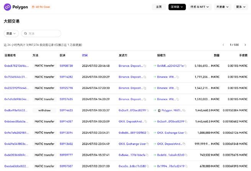
Task: Click the gas price 40.96 Gwei indicator
Action: (41, 7)
